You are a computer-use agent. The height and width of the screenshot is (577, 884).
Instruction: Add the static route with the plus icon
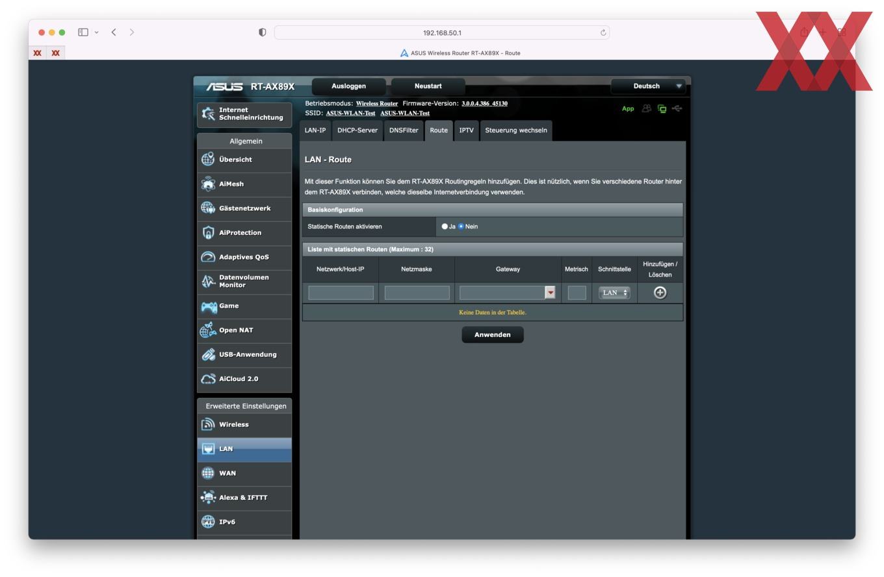pyautogui.click(x=660, y=293)
